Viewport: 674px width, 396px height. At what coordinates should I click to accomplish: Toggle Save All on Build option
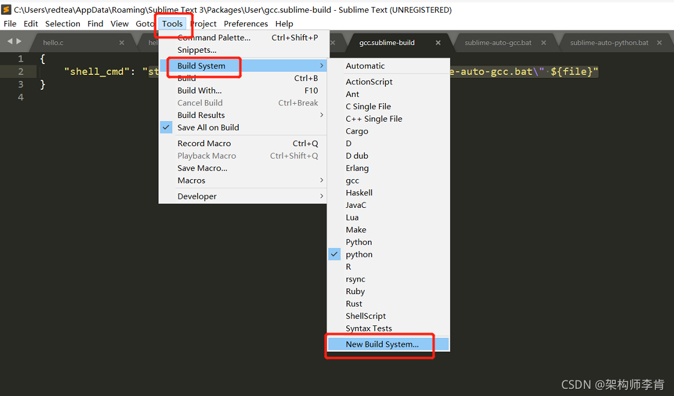click(243, 128)
